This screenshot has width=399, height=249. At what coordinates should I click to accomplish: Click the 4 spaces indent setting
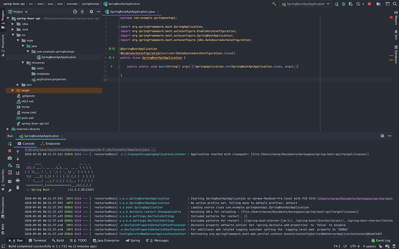pos(369,246)
